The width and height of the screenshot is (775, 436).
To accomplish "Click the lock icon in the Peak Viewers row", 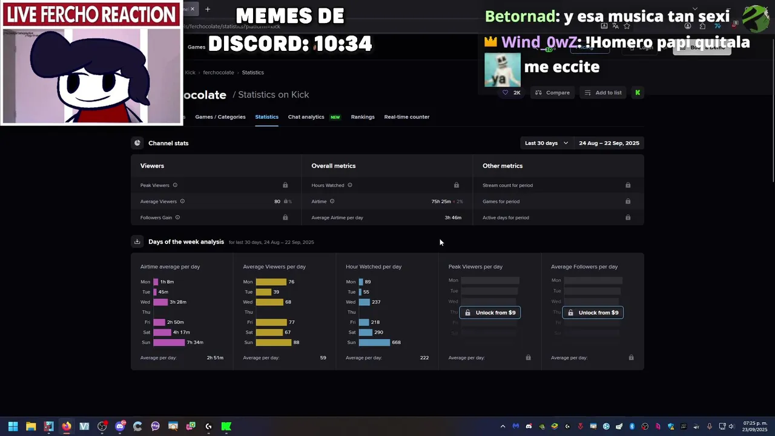I will 285,185.
